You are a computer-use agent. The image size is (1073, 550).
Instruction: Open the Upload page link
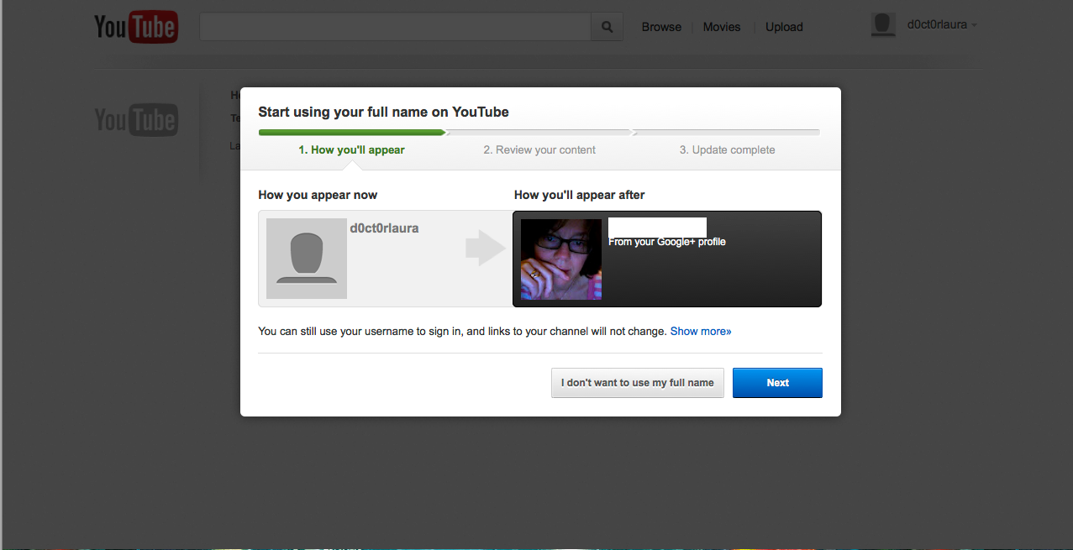tap(784, 27)
